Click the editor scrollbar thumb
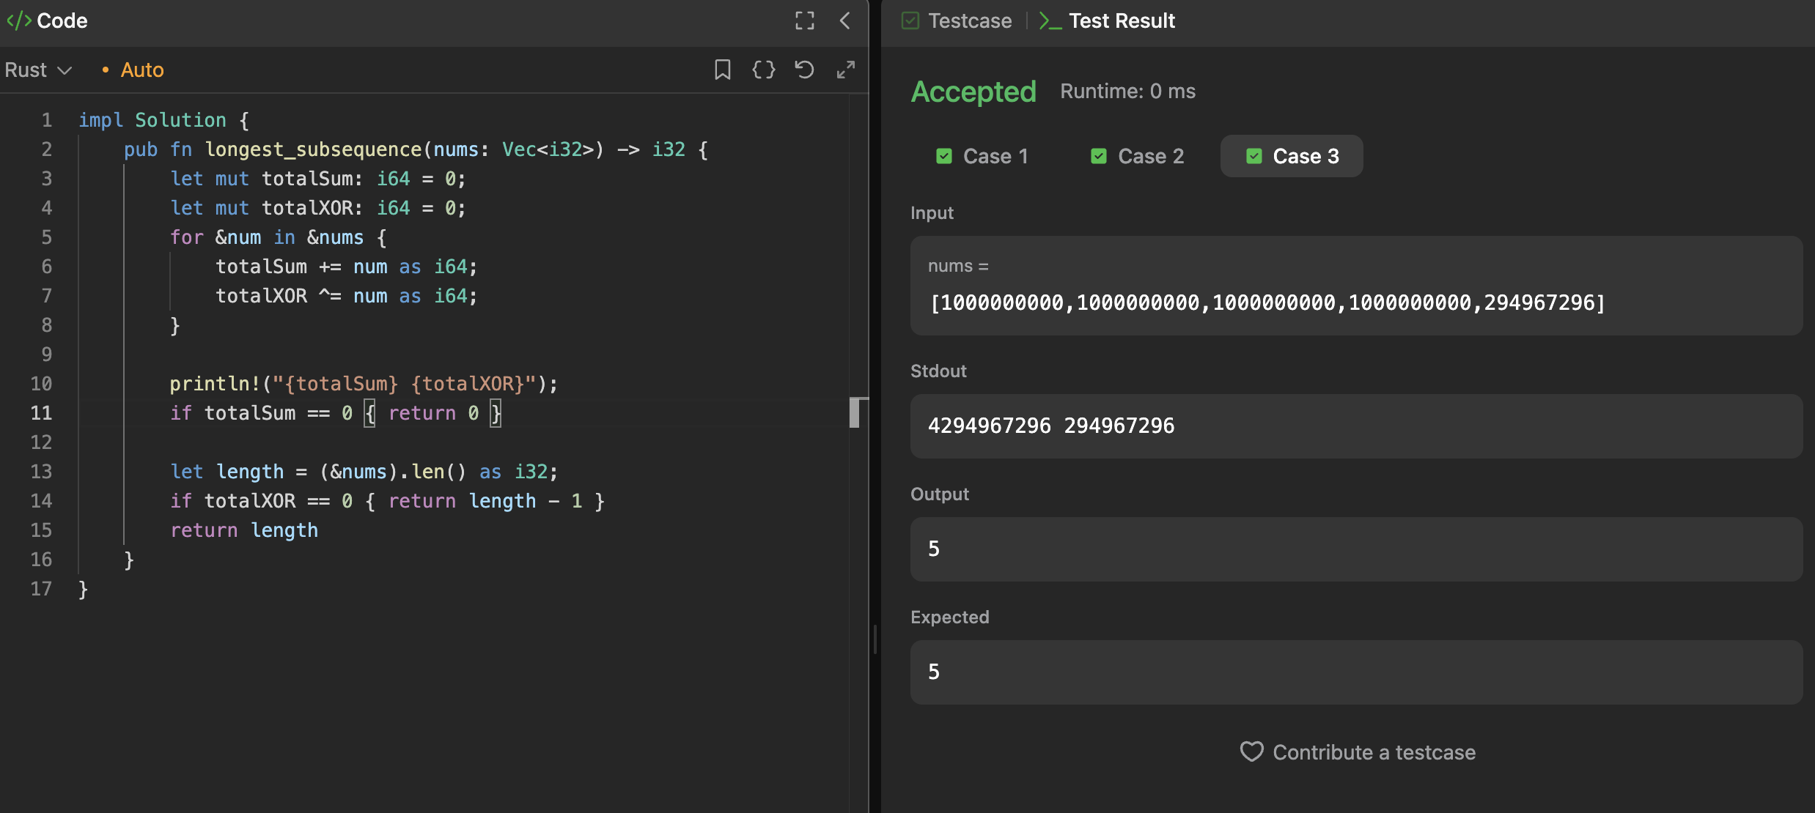 854,413
